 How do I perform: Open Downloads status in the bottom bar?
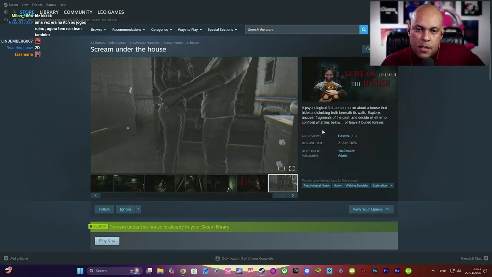coord(244,259)
